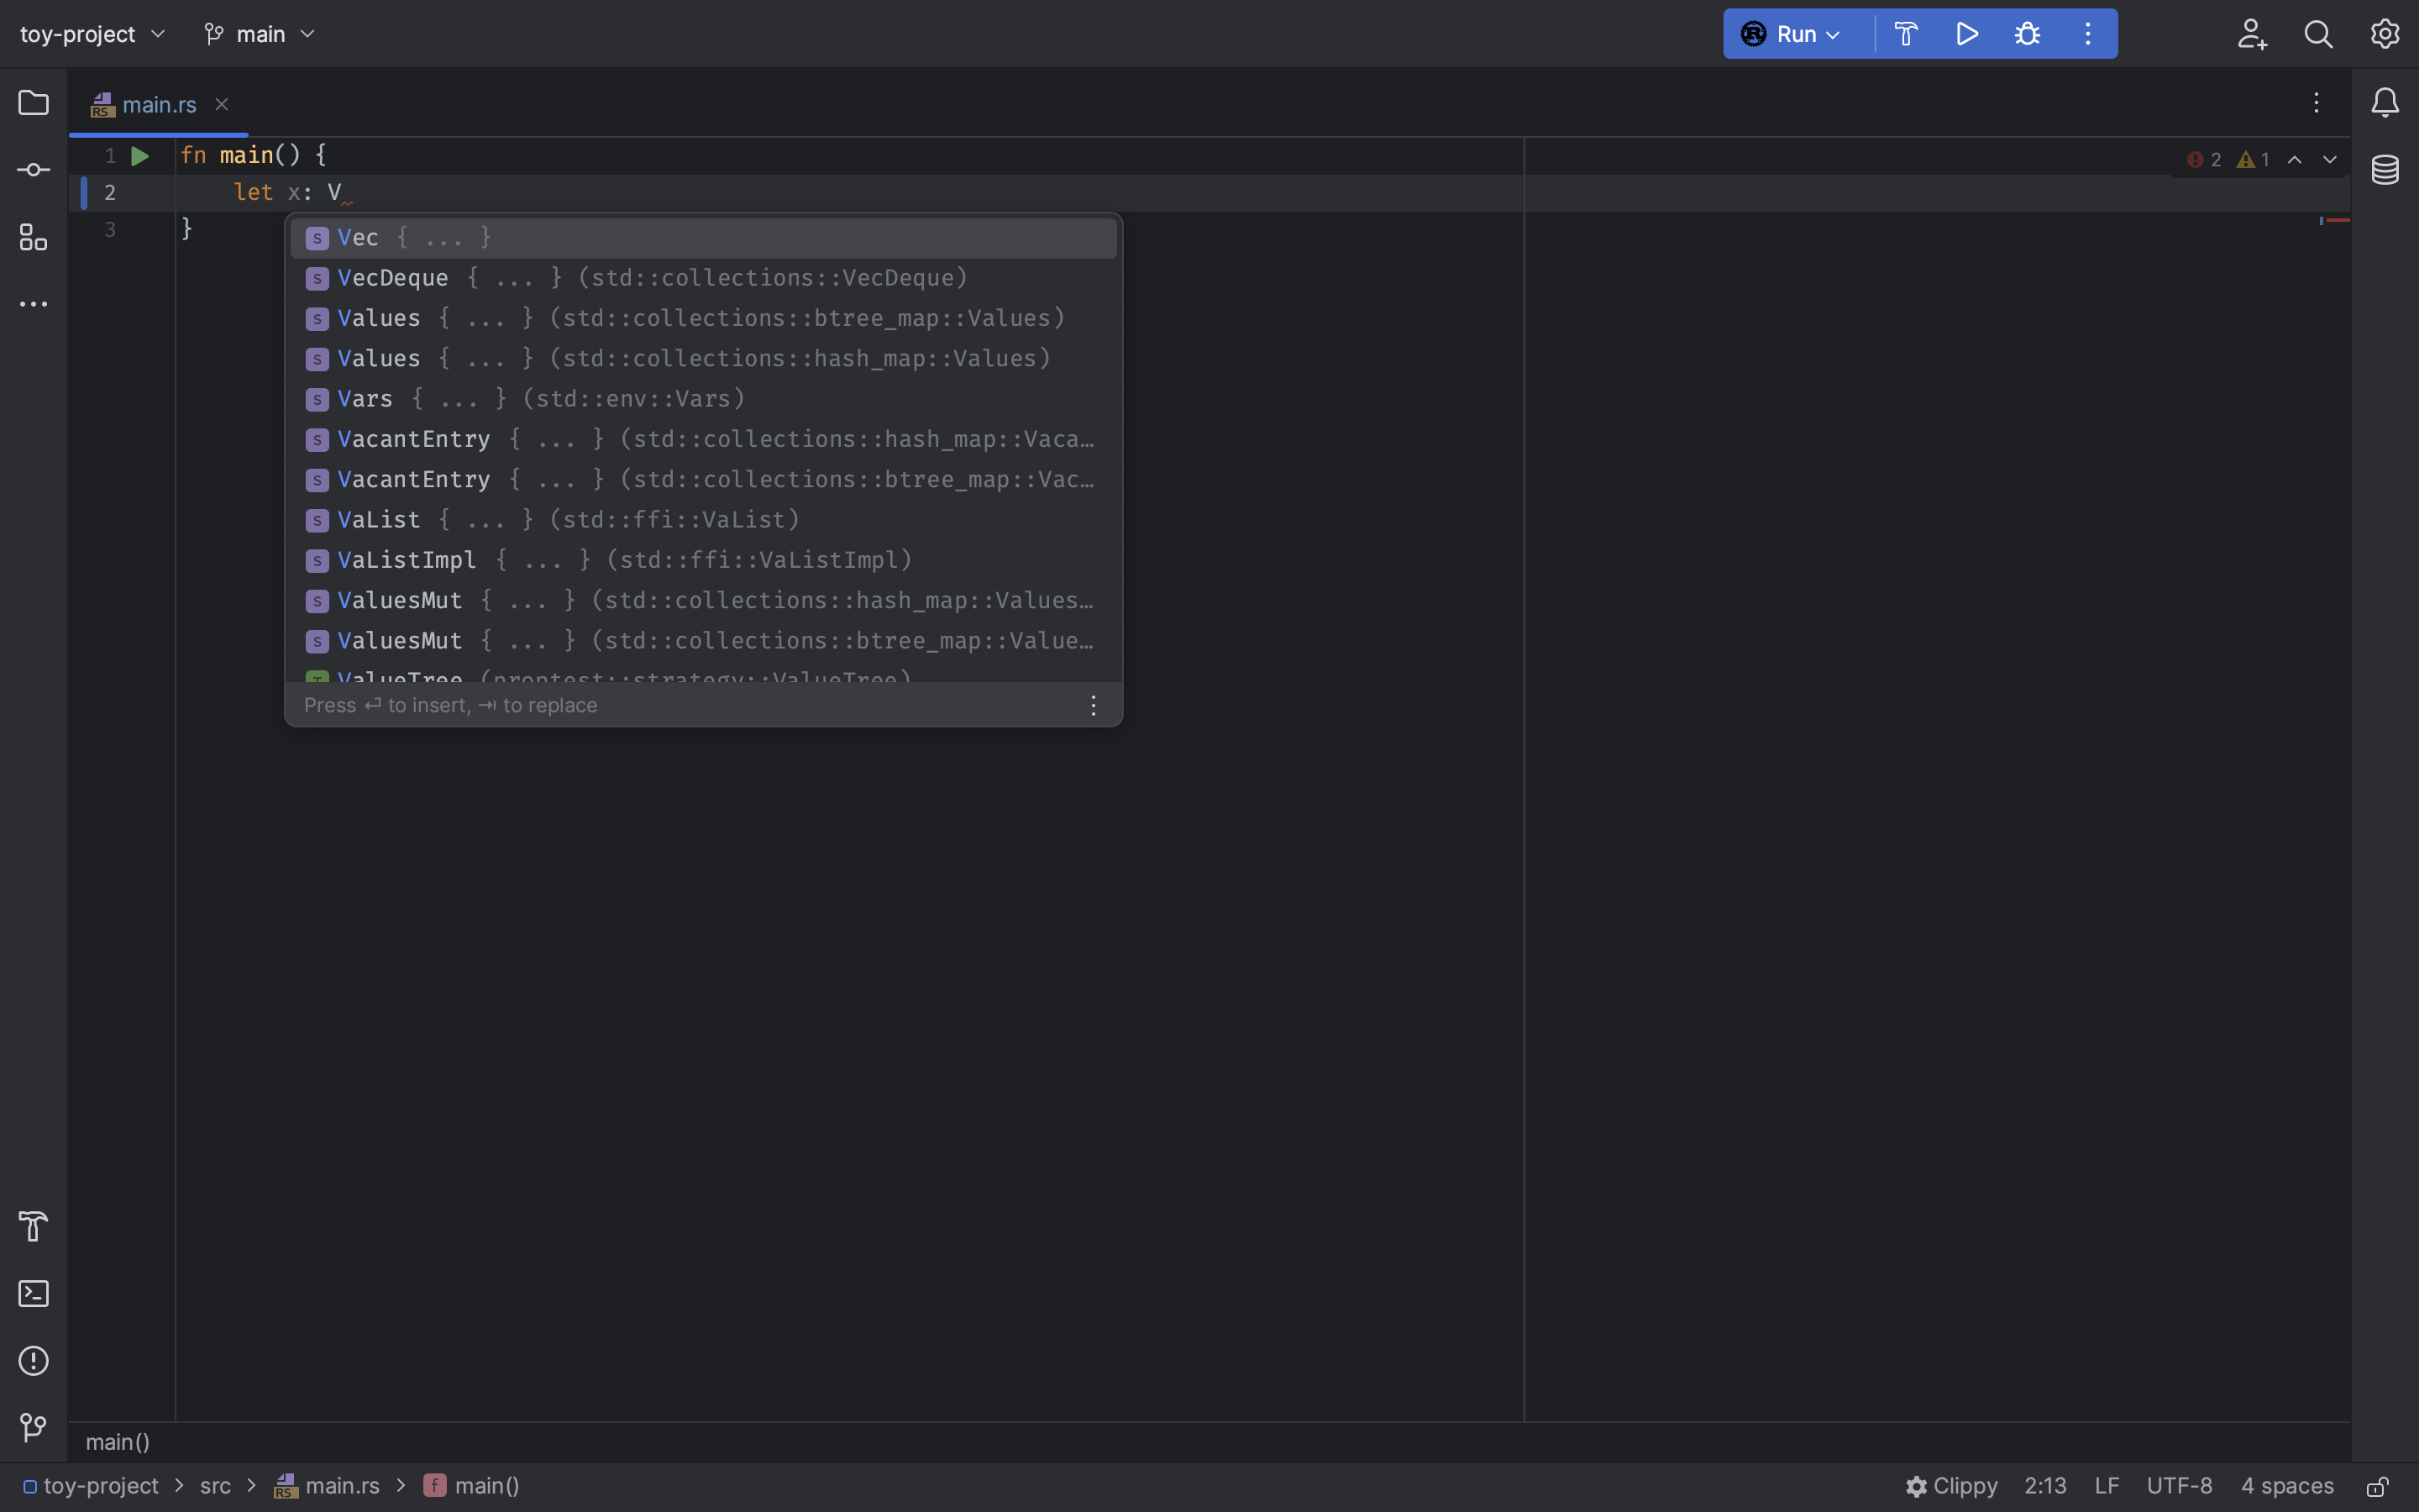
Task: Toggle file read-only lock in status bar
Action: coord(2378,1486)
